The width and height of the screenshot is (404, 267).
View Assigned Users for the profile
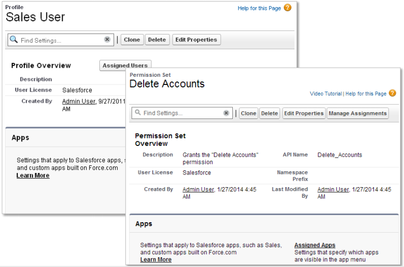(x=125, y=65)
